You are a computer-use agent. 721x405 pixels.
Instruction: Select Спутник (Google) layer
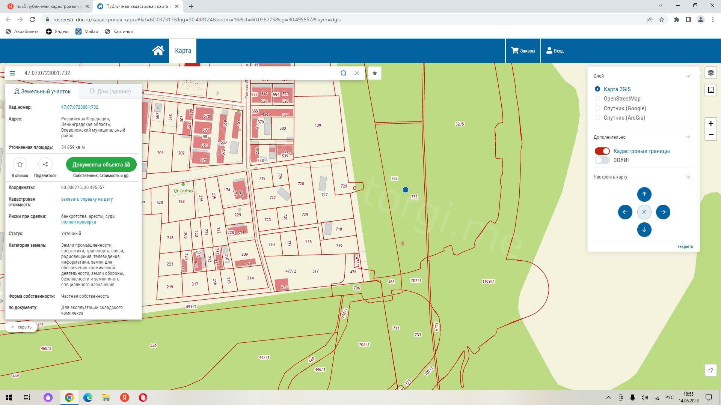[597, 108]
